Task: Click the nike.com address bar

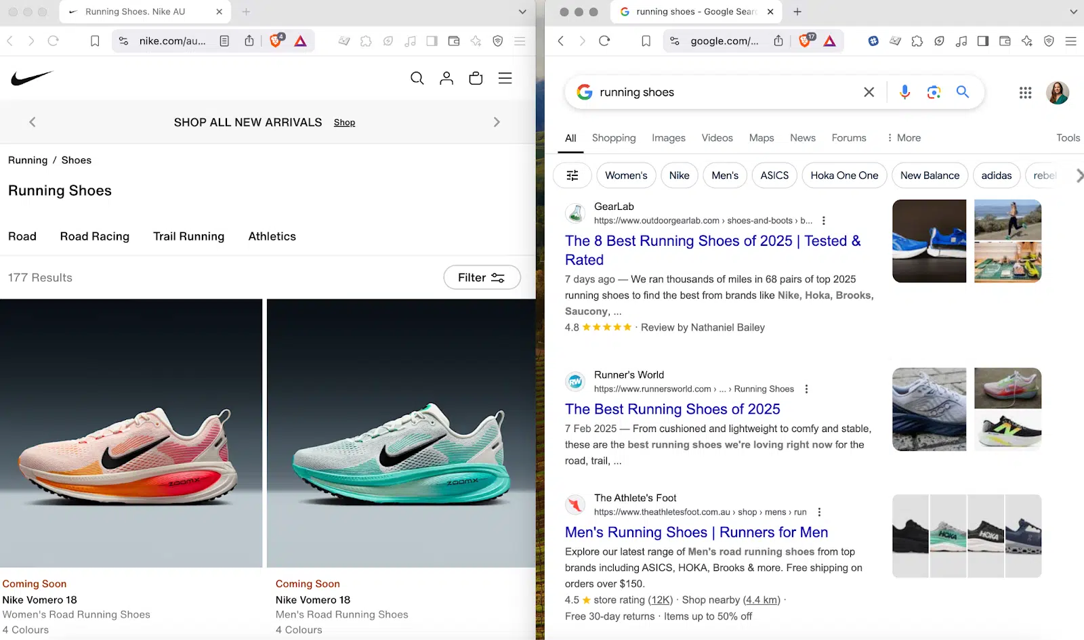Action: pos(172,41)
